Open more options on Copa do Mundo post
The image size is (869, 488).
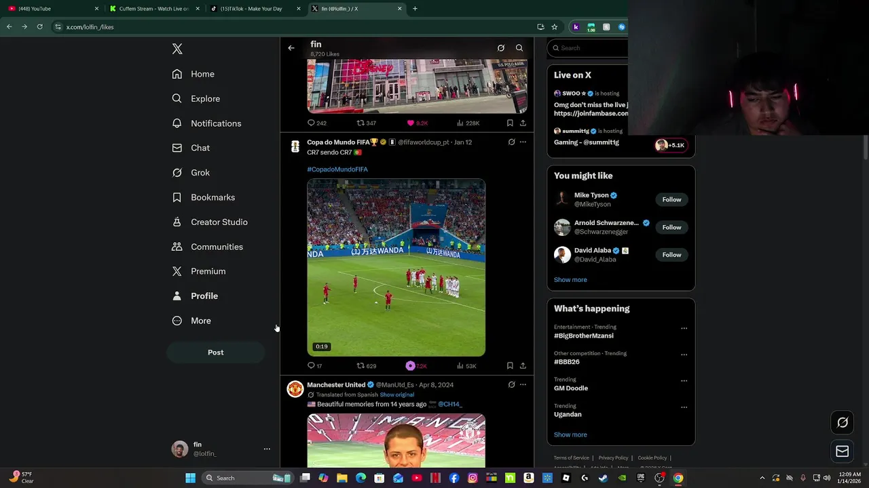coord(523,142)
